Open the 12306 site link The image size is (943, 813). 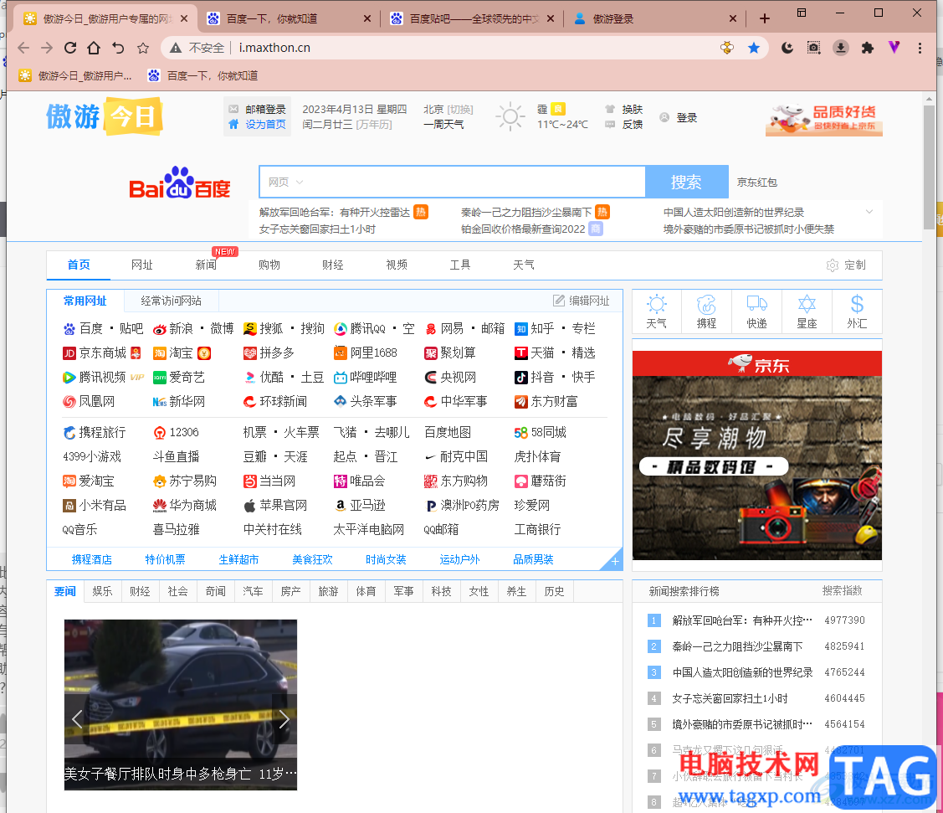[184, 433]
